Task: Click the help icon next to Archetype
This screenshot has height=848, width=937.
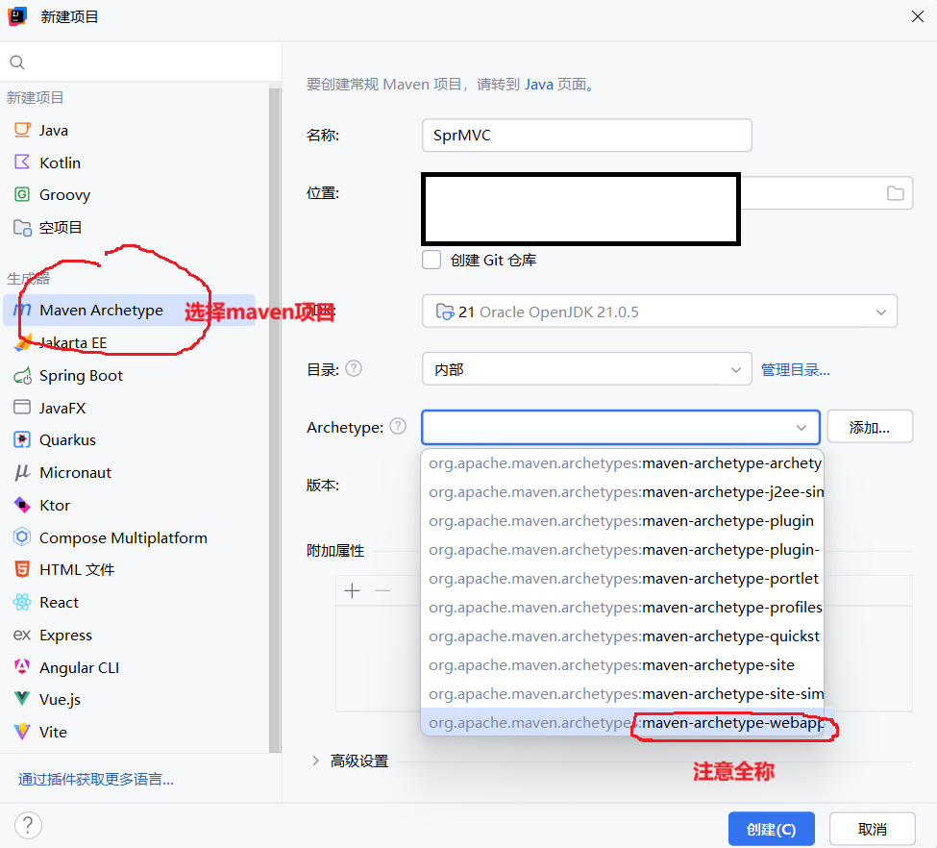Action: [398, 426]
